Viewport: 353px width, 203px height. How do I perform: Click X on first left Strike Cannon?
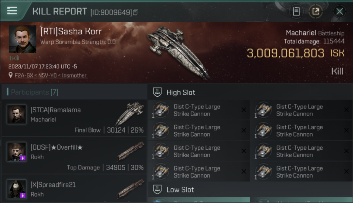(x=244, y=110)
